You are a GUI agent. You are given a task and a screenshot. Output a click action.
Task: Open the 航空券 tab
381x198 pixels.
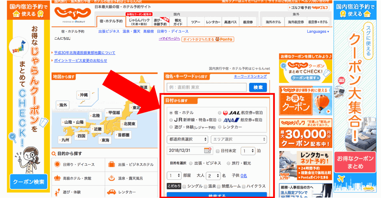pos(248,22)
